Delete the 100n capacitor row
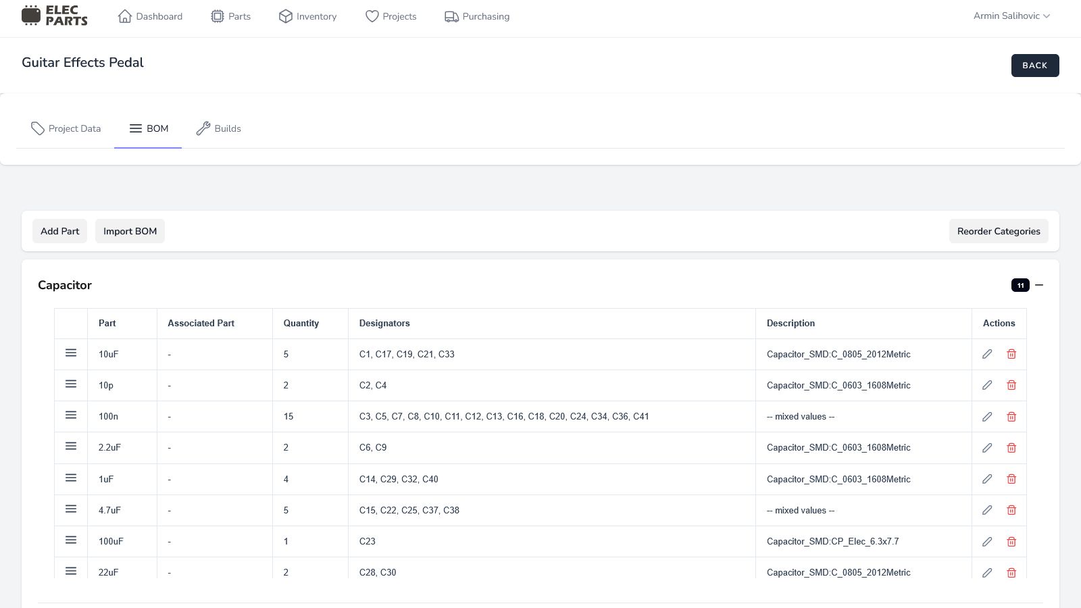Screen dimensions: 1081x608 (1011, 417)
